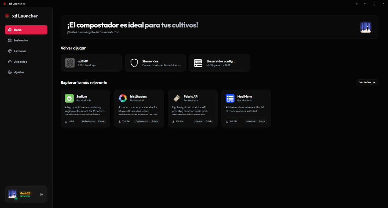The image size is (388, 208).
Task: Click the Fabric API icon
Action: (x=177, y=98)
